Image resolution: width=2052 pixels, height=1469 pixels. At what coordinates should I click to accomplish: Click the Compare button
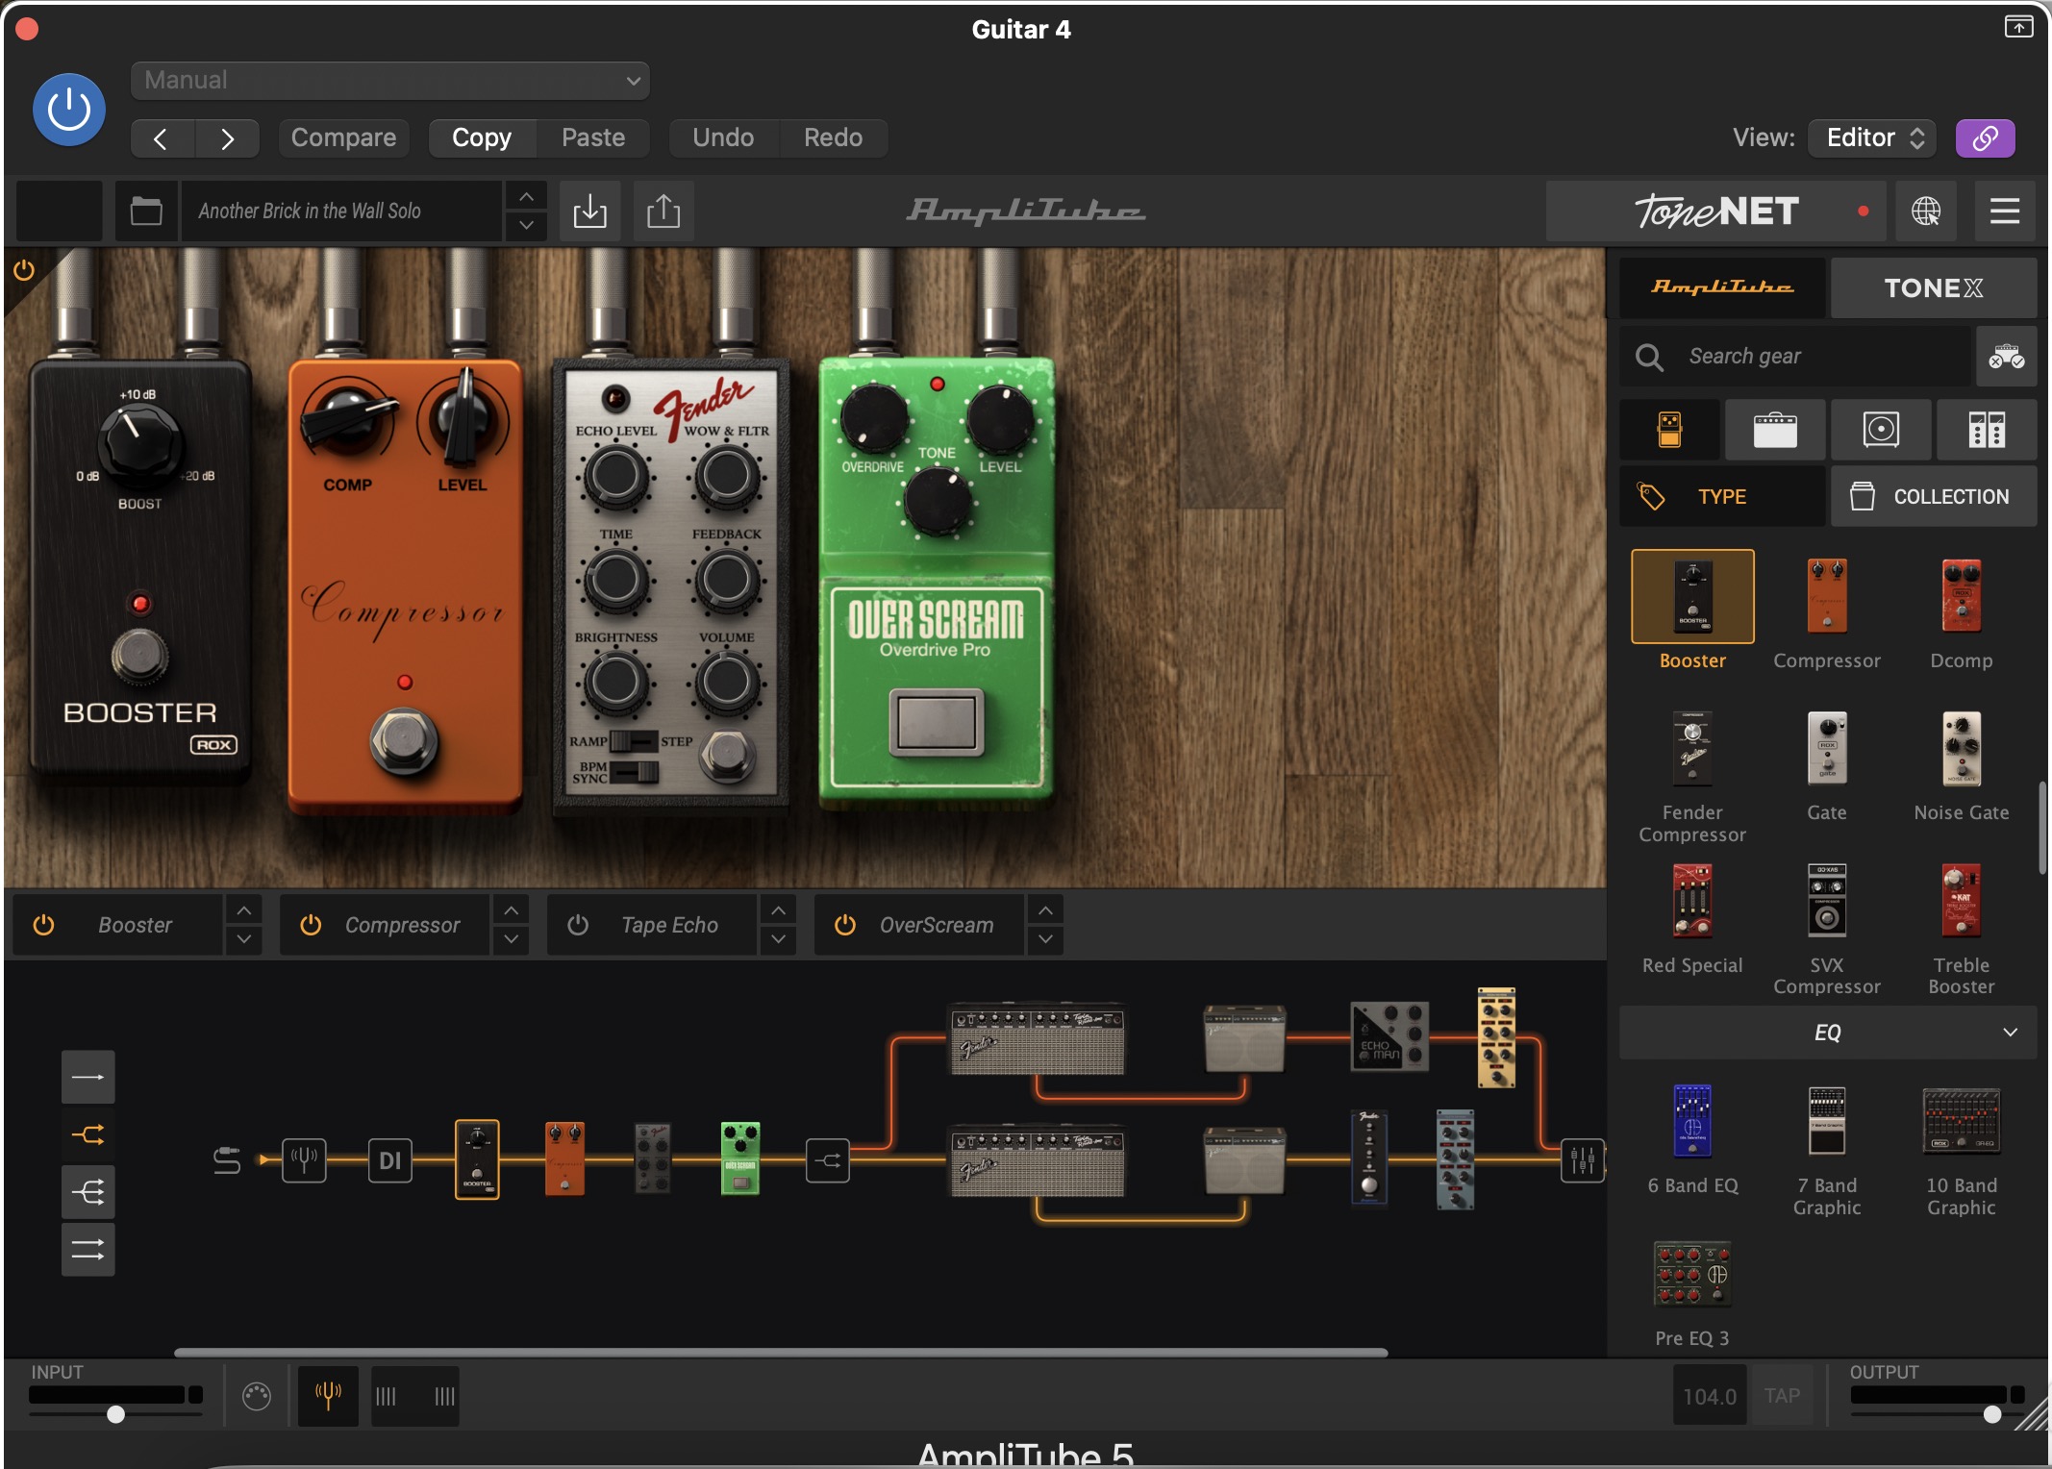click(x=343, y=137)
